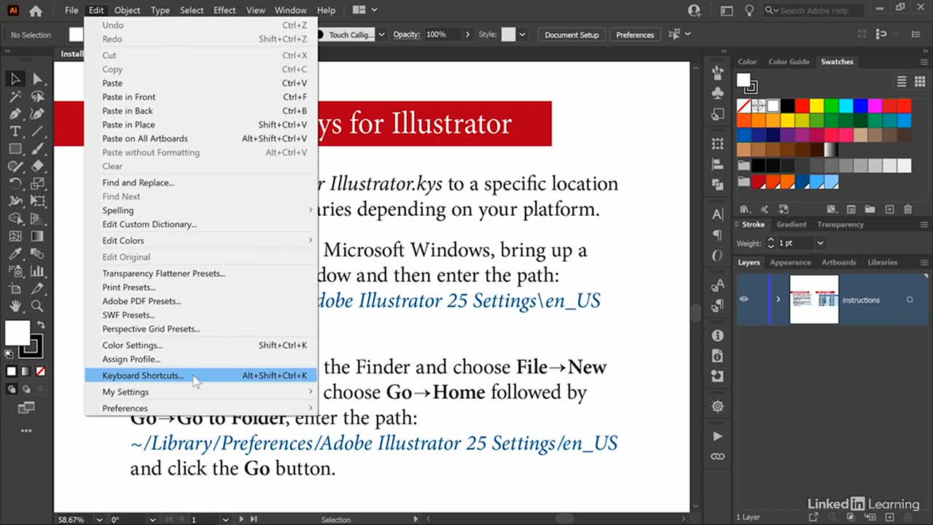This screenshot has width=933, height=525.
Task: Choose Paste in Place menu entry
Action: coord(201,125)
